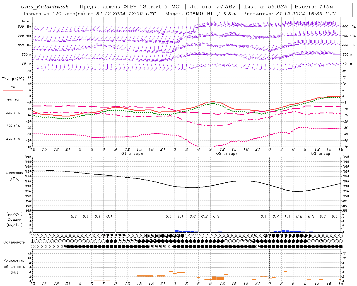Click the 01 января date label
Screen dimensions: 357x286
[x=132, y=154]
